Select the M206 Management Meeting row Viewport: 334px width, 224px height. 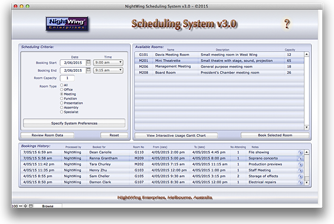(219, 67)
